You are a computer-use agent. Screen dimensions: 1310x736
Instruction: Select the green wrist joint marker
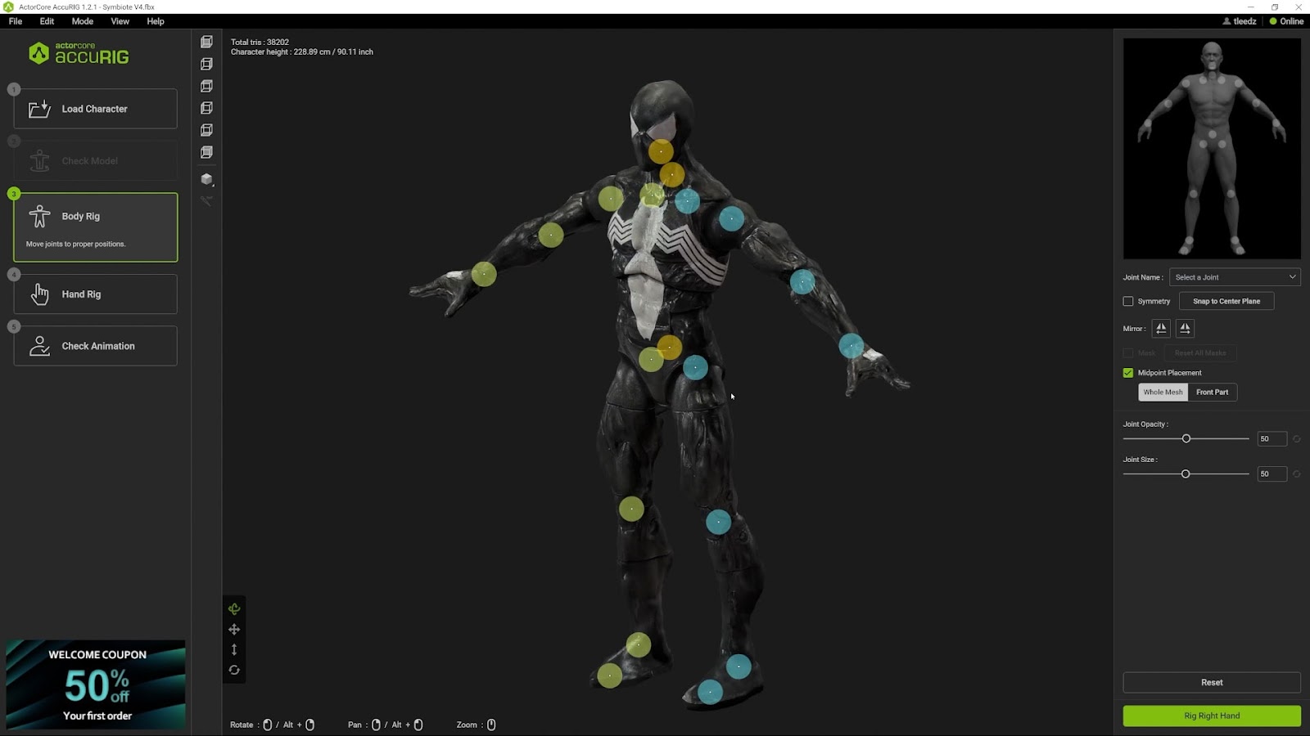[484, 274]
